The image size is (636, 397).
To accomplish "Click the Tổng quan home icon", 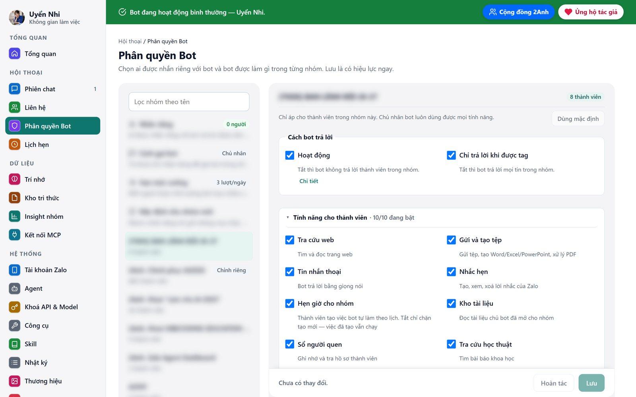I will pyautogui.click(x=15, y=54).
